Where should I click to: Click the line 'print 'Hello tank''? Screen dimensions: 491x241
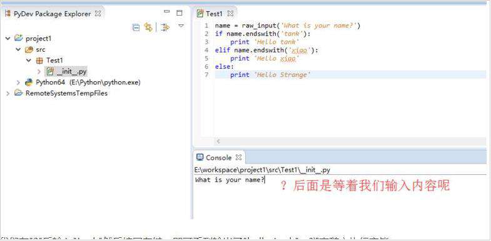pyautogui.click(x=265, y=42)
